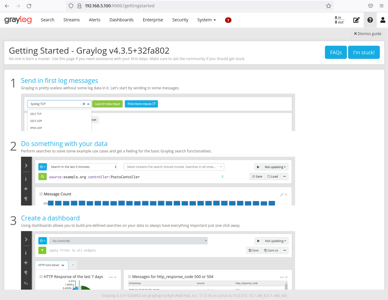Click Find more inputs button

point(141,104)
